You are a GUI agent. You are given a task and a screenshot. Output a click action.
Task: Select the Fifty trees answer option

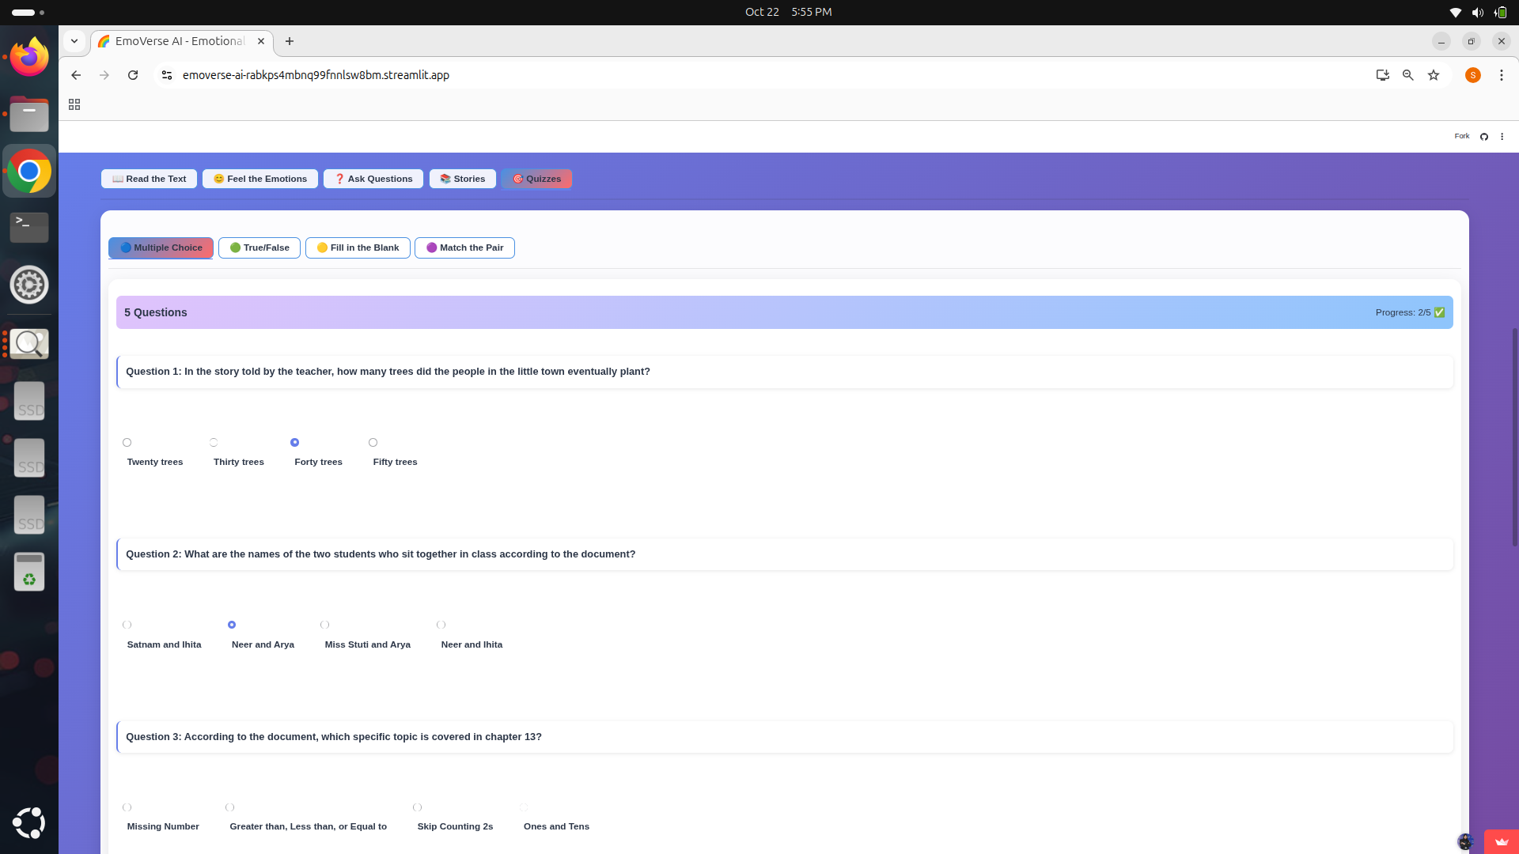(373, 443)
